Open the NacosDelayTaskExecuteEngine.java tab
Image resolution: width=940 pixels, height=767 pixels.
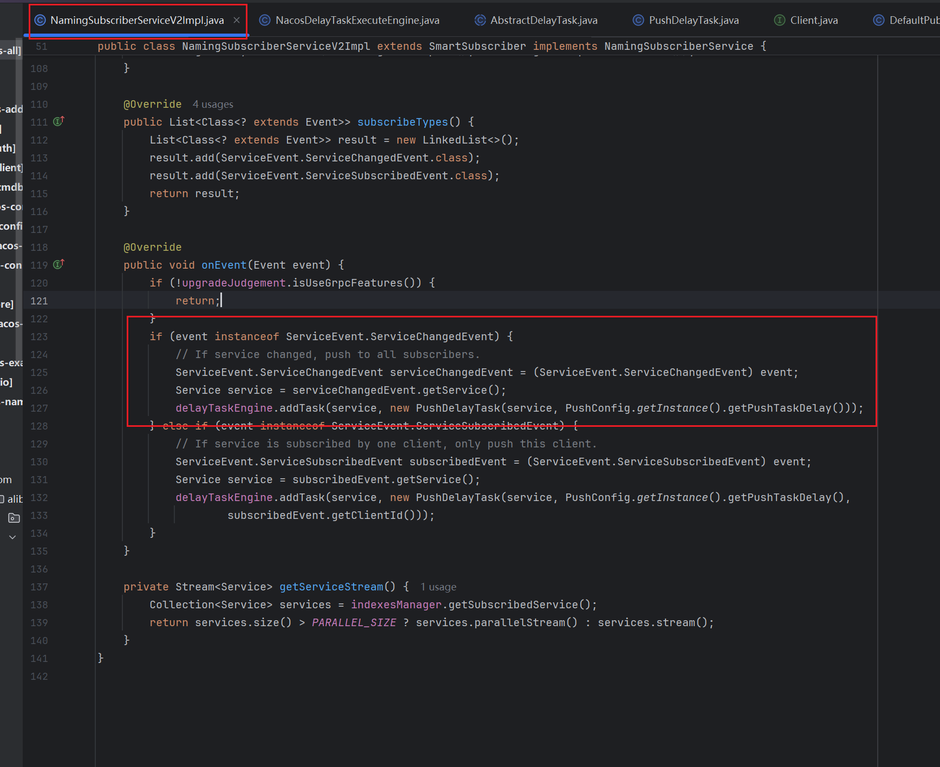[x=357, y=20]
